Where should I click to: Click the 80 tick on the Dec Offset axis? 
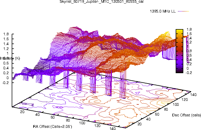pyautogui.click(x=166, y=109)
